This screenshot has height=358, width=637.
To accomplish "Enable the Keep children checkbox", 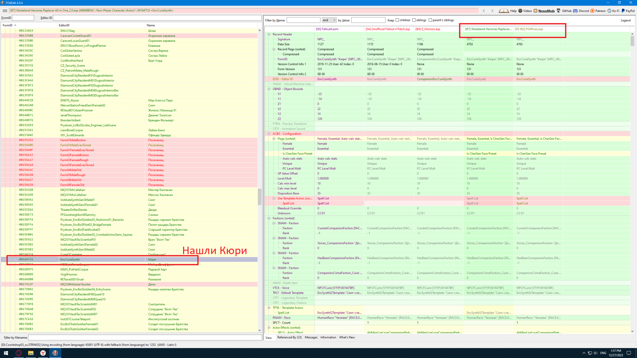I will click(x=397, y=20).
